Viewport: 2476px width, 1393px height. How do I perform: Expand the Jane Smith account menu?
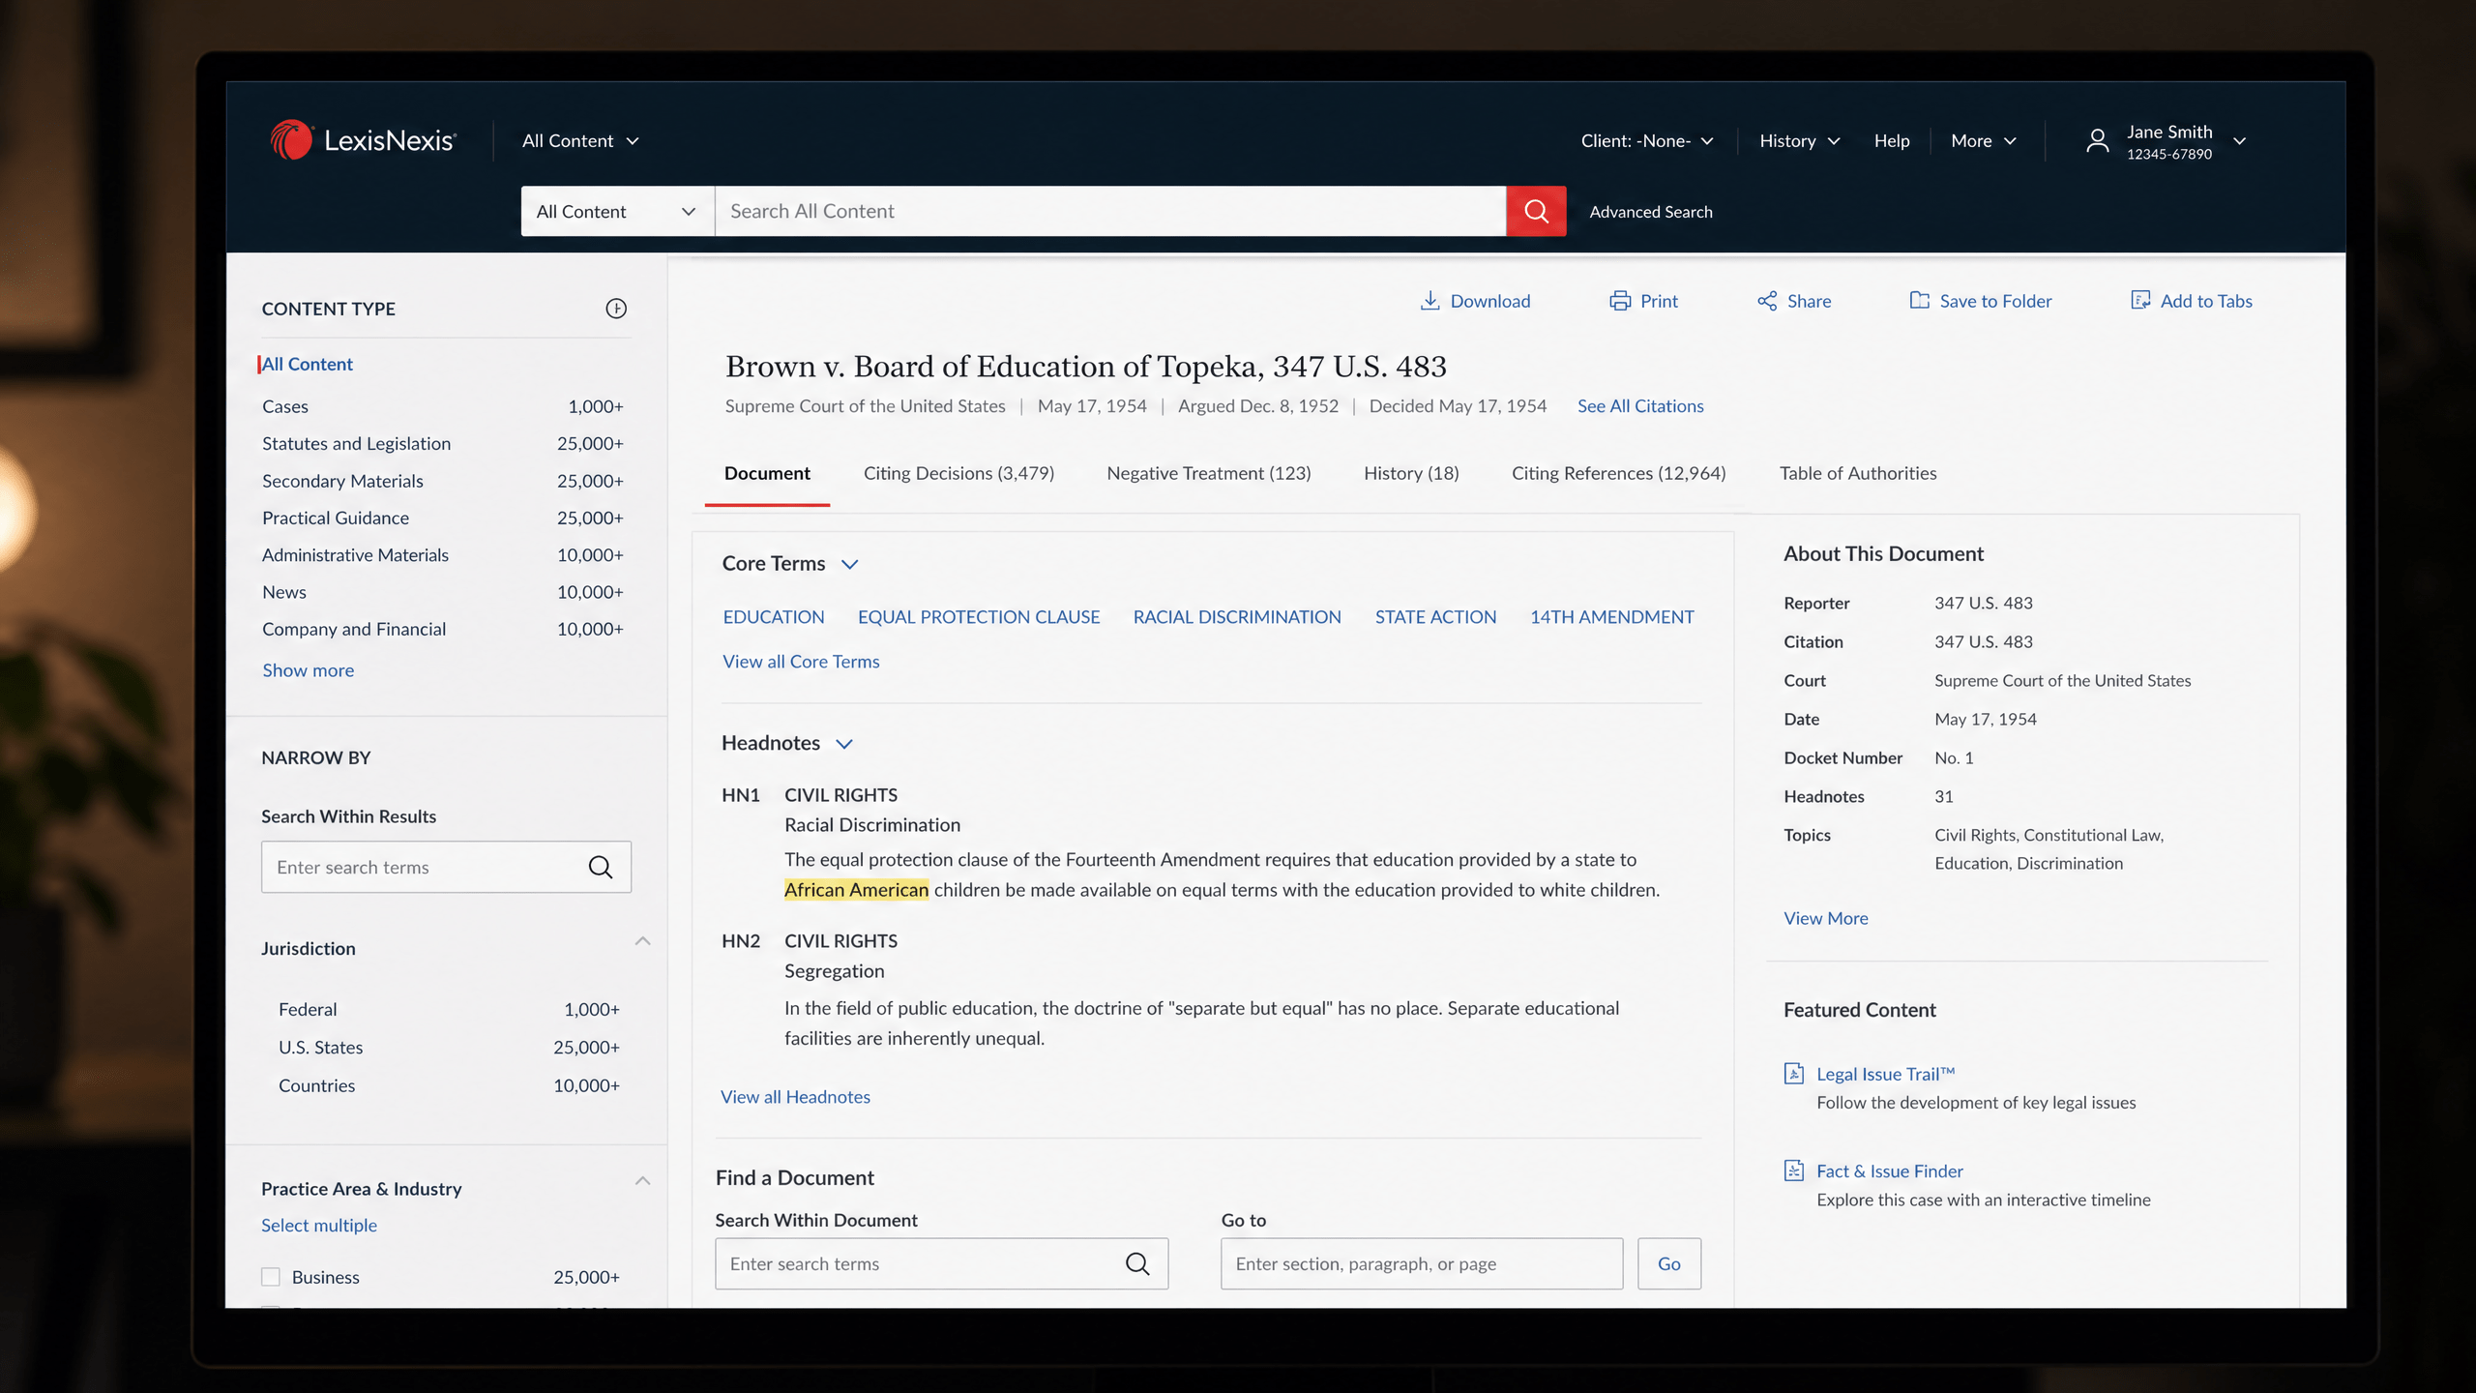pyautogui.click(x=2239, y=141)
